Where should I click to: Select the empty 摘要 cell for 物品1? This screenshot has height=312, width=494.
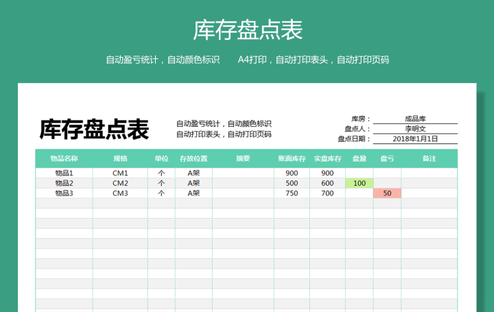[243, 173]
